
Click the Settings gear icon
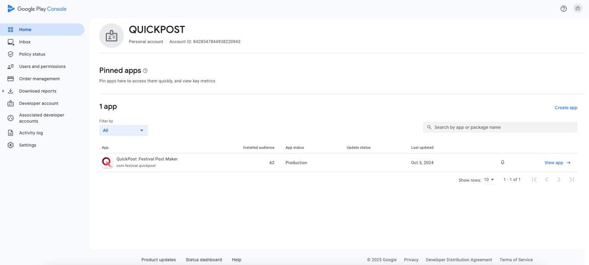click(11, 145)
